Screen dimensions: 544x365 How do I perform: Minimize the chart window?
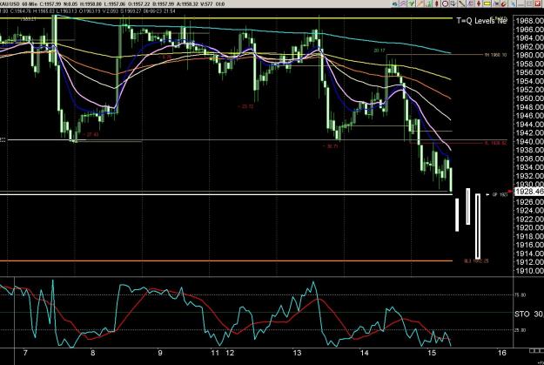(x=521, y=3)
